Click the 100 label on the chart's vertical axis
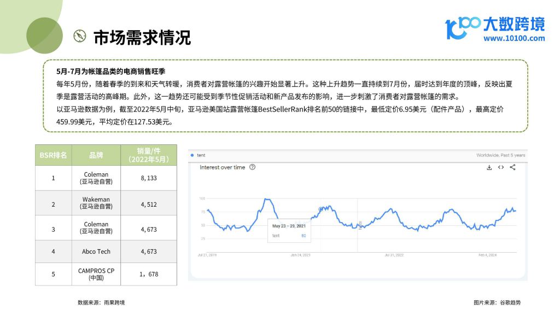This screenshot has width=560, height=315. point(202,198)
